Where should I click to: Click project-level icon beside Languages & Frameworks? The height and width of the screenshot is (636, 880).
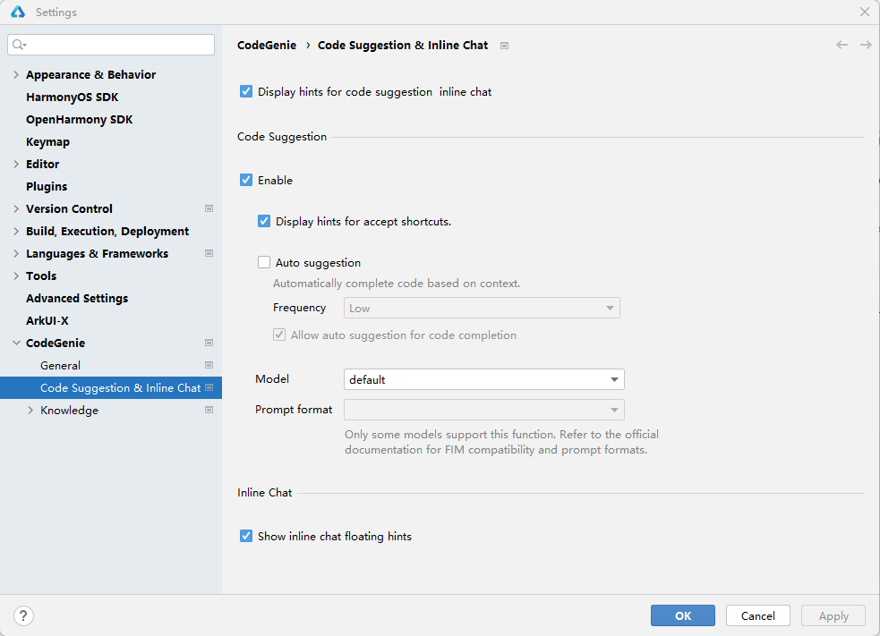tap(209, 254)
